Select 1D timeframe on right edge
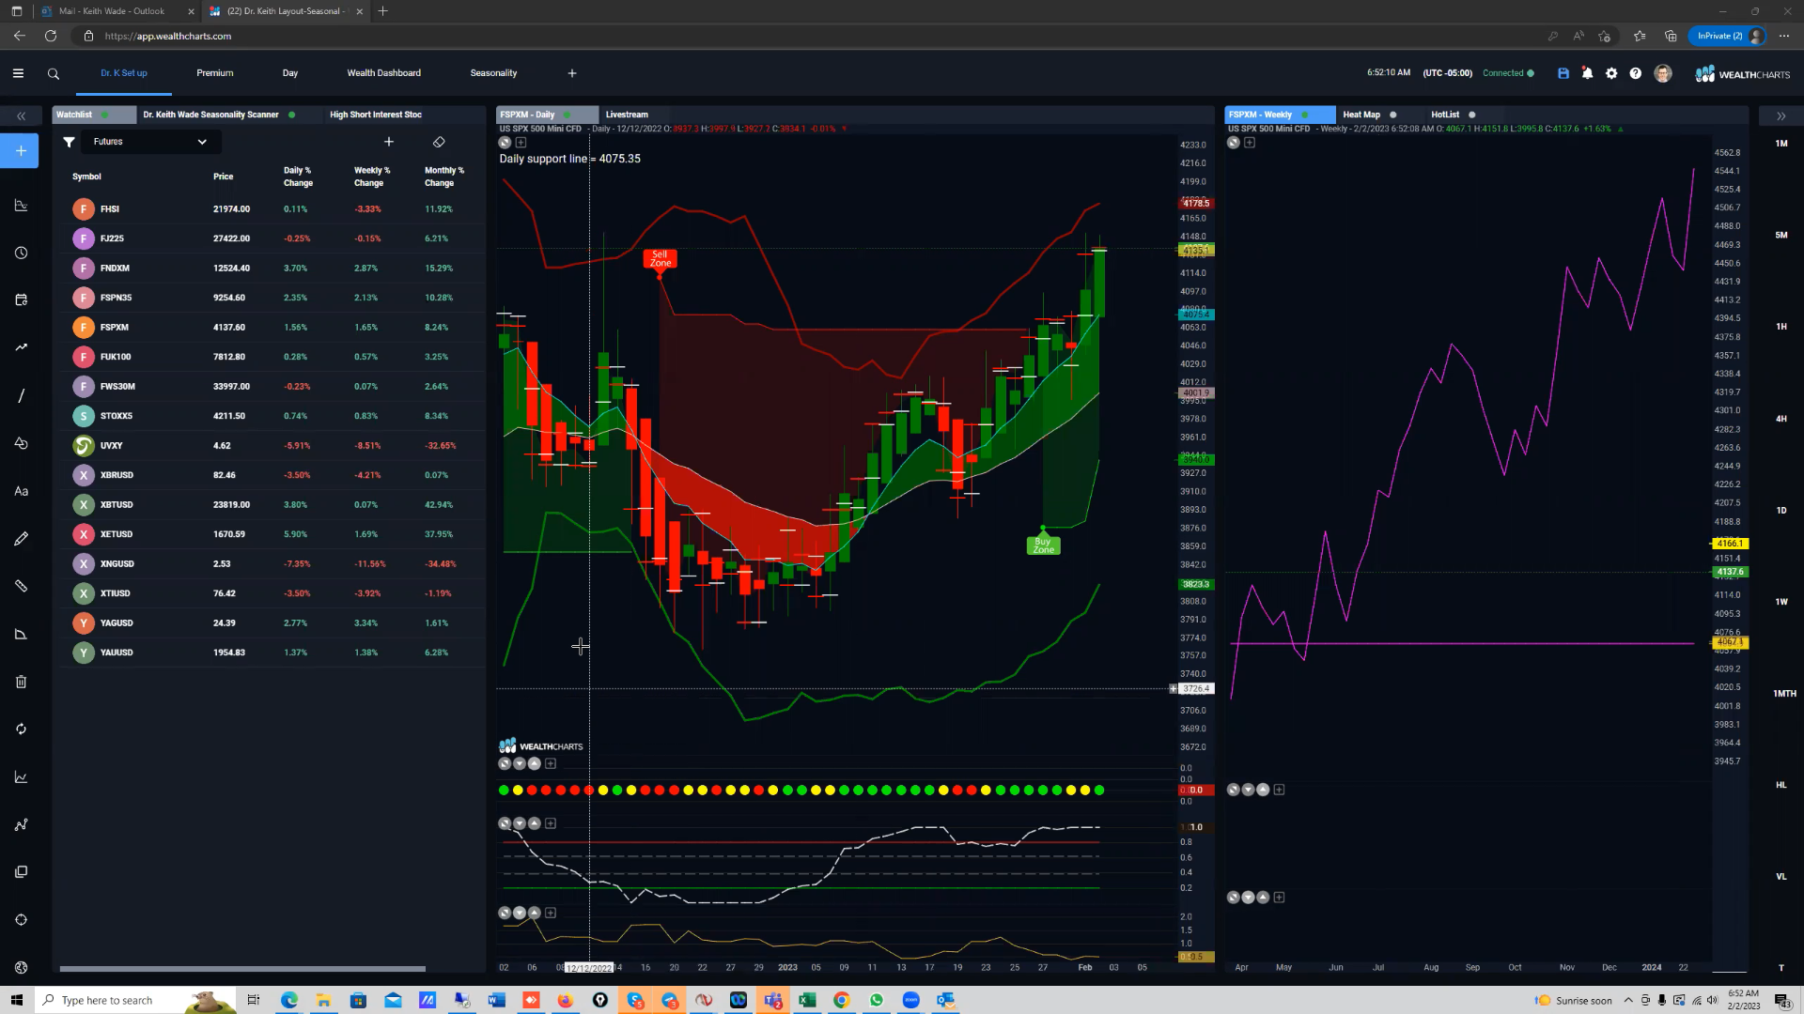The image size is (1804, 1014). pos(1781,511)
